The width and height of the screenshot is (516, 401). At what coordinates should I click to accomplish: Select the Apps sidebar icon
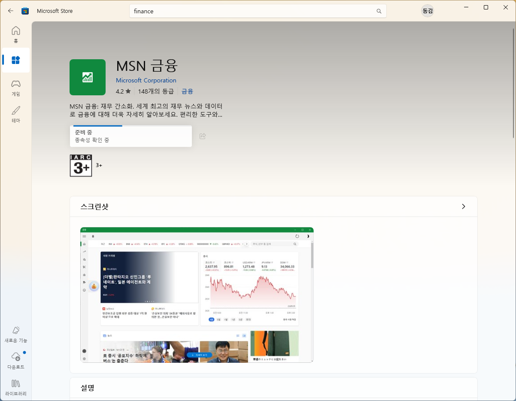(16, 60)
